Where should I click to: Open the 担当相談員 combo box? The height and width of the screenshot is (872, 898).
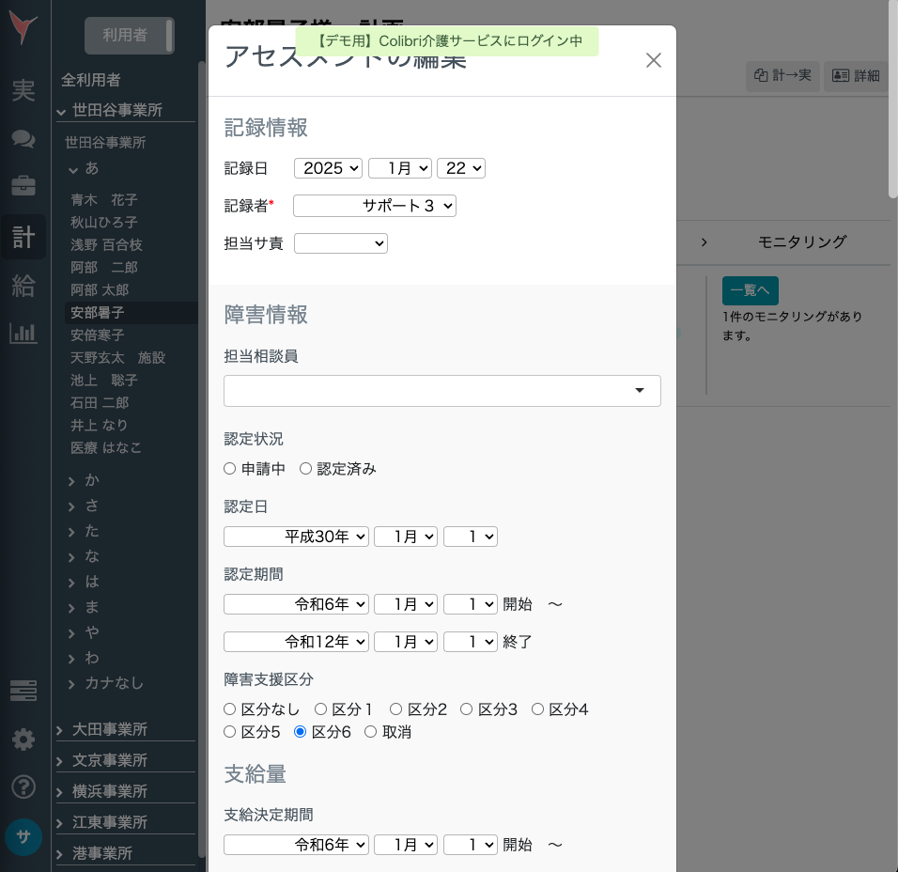click(441, 390)
